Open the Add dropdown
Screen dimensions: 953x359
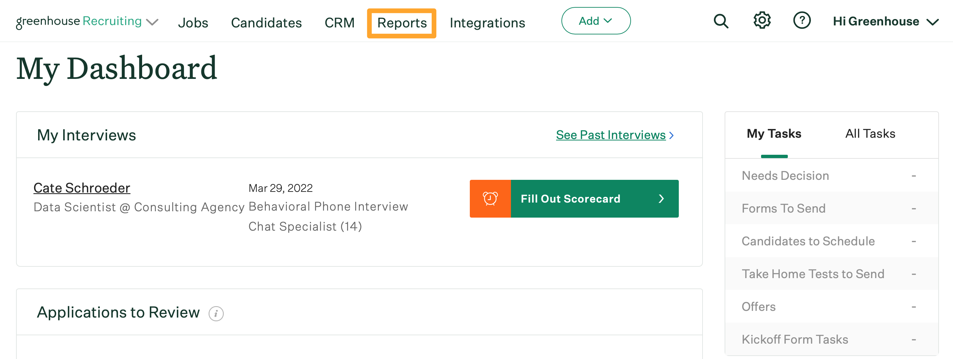pyautogui.click(x=596, y=21)
